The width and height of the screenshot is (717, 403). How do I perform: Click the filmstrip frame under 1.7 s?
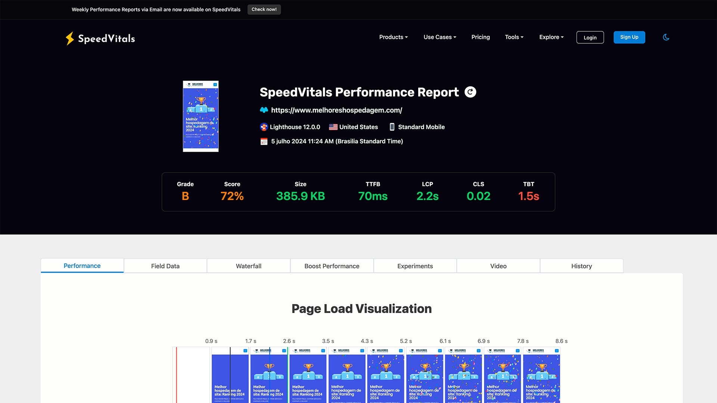pos(269,375)
